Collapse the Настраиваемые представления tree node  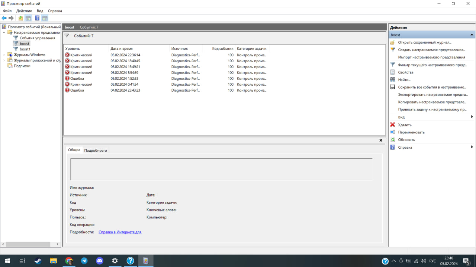pos(4,33)
